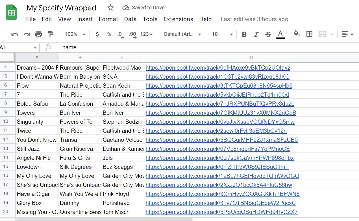The width and height of the screenshot is (359, 221).
Task: Open the font size 10 dropdown
Action: (223, 34)
